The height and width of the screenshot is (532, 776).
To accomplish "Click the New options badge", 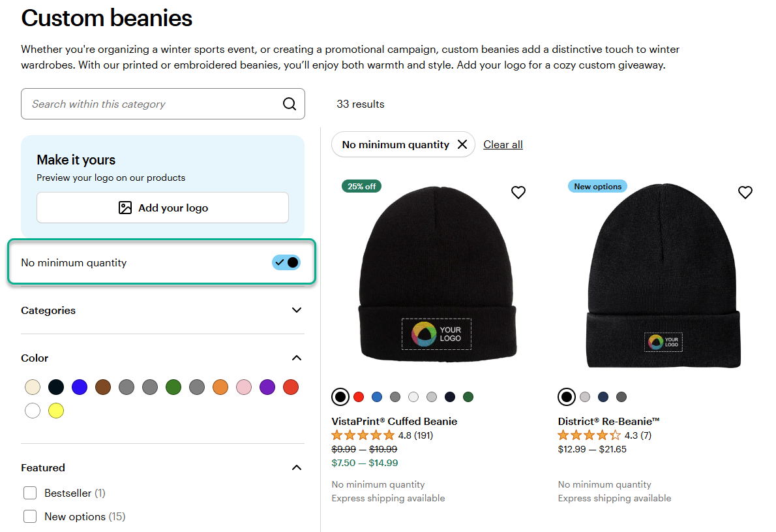I will [x=597, y=186].
